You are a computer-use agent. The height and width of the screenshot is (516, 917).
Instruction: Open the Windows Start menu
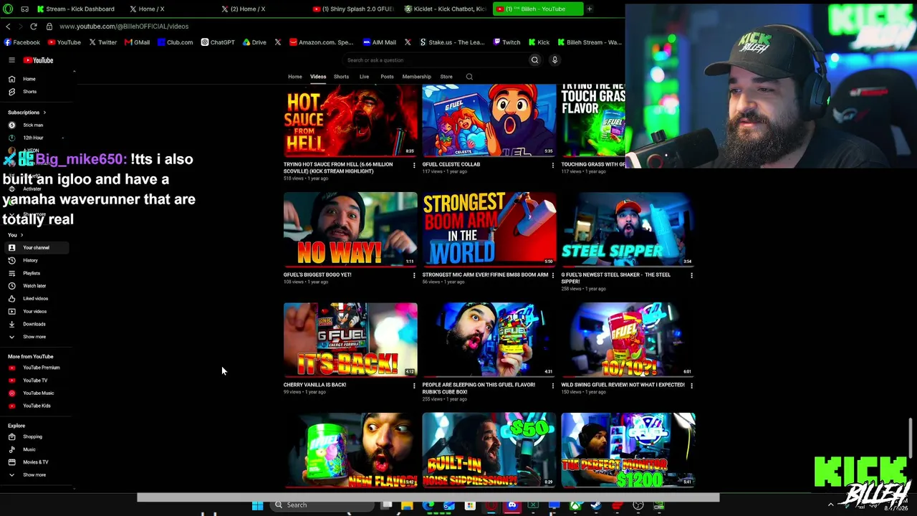(257, 505)
